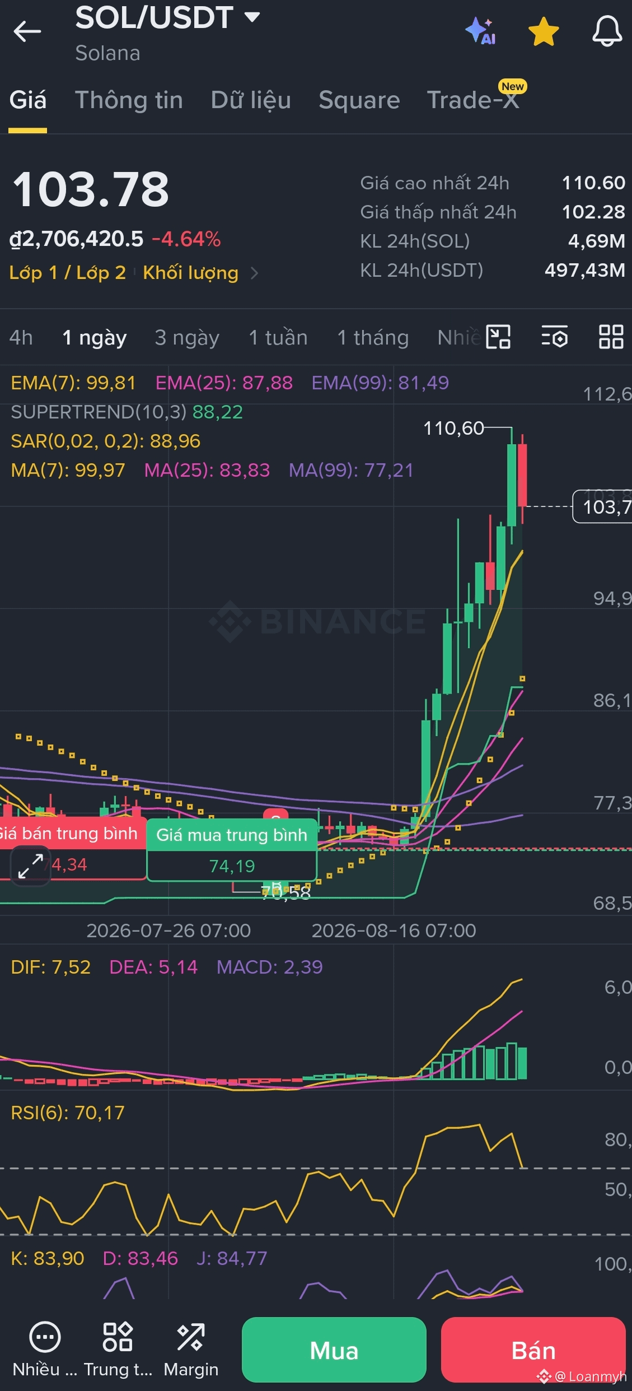632x1391 pixels.
Task: Open the Khối lượng tag link
Action: (191, 273)
